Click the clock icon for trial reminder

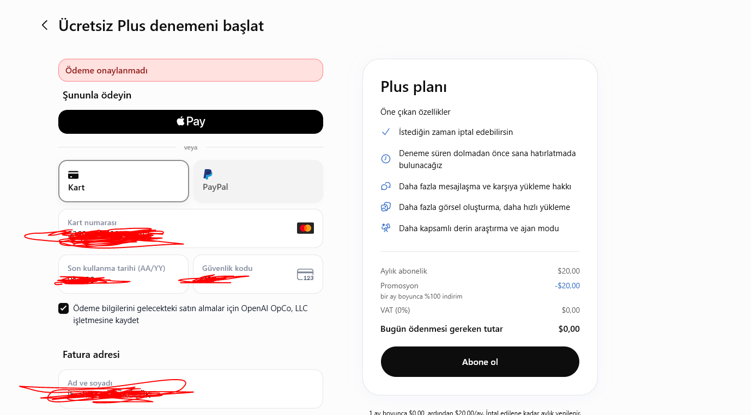pyautogui.click(x=386, y=159)
